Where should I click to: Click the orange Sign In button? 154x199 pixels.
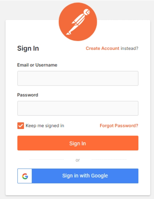(78, 143)
